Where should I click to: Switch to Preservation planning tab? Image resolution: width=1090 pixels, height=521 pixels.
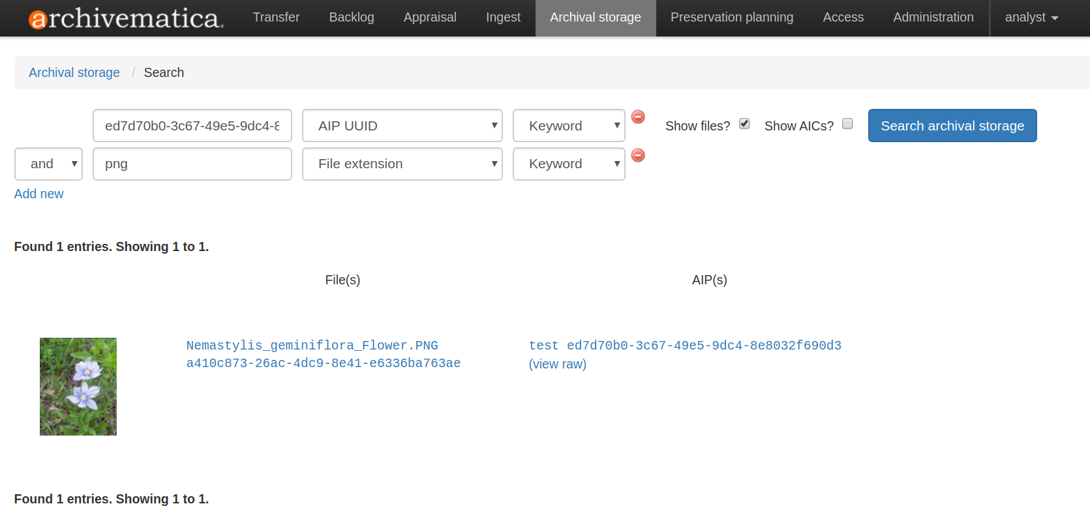[731, 18]
